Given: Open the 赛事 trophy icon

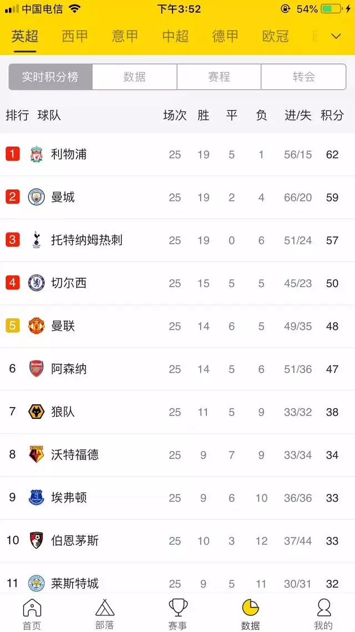Looking at the screenshot, I should click(178, 608).
